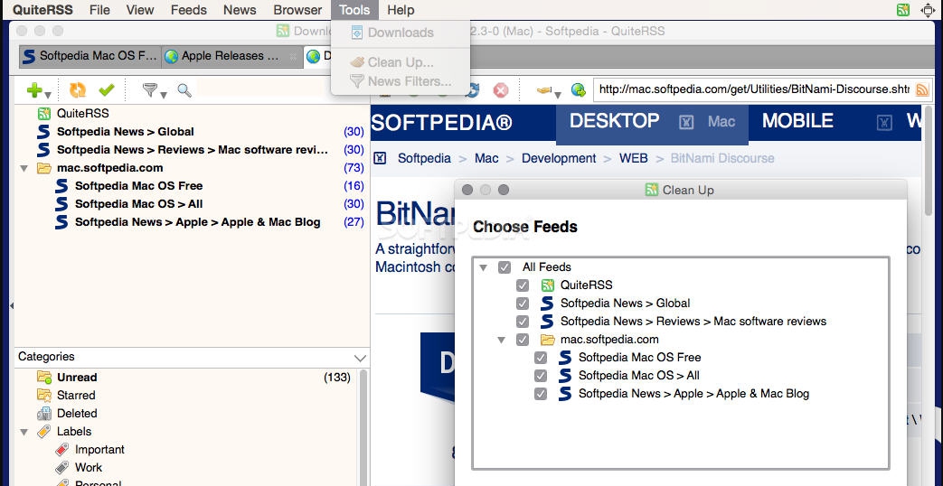The image size is (943, 486).
Task: Open the Share dropdown arrow
Action: tap(558, 94)
